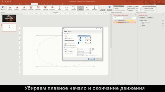165x92 pixels.
Task: Select the Уменьшение animation effect
Action: 31,8
